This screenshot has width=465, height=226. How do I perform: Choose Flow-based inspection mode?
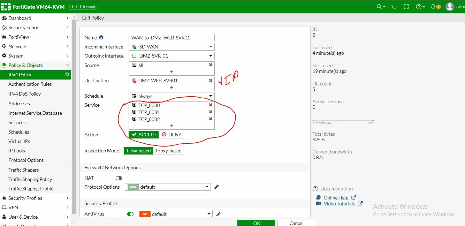(x=138, y=151)
